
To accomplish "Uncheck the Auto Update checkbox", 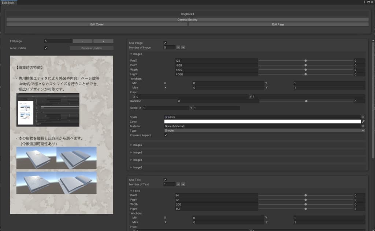I will coord(46,48).
